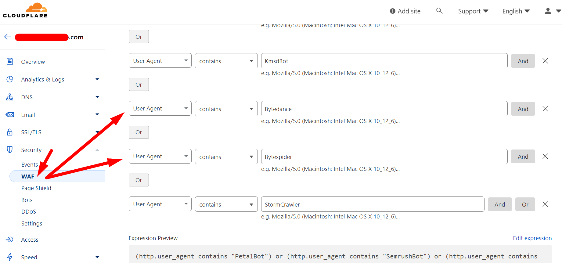Click the Expression Preview code box
The height and width of the screenshot is (263, 562).
(x=340, y=254)
